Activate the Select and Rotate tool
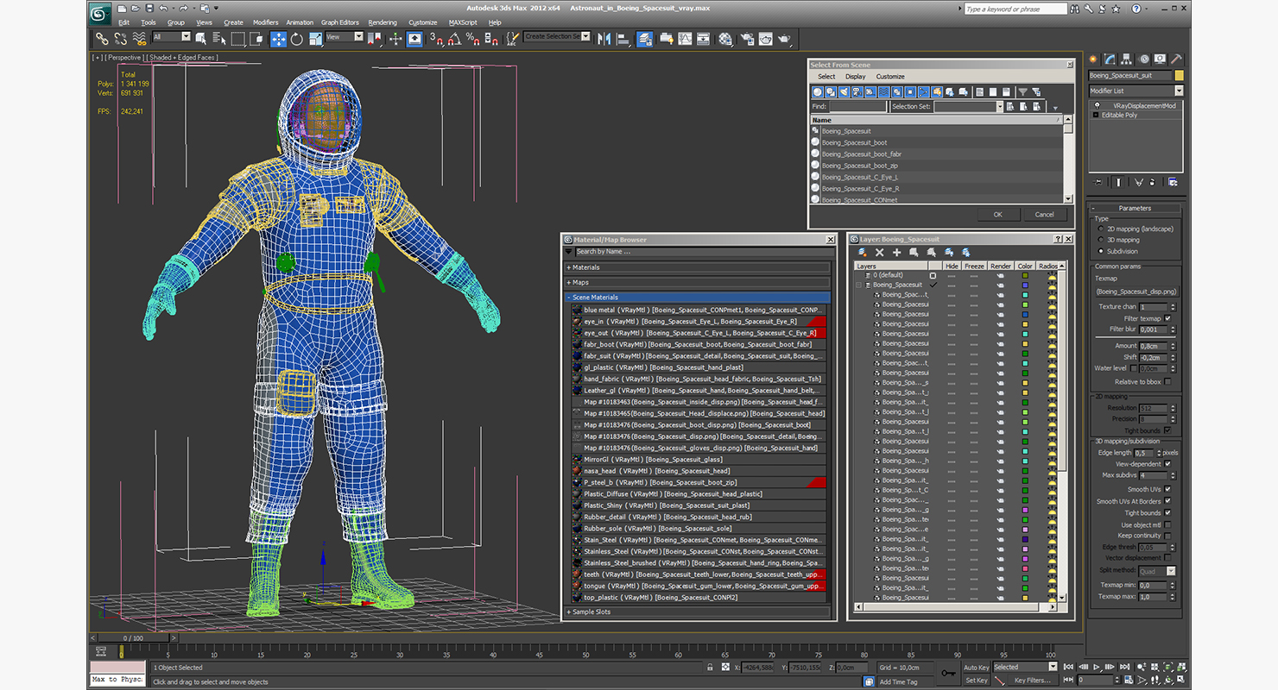The width and height of the screenshot is (1278, 690). (x=296, y=39)
